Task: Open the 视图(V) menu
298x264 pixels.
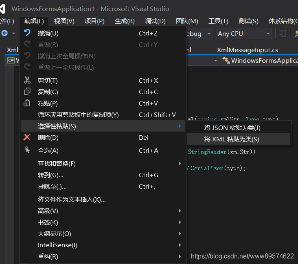Action: (x=64, y=21)
